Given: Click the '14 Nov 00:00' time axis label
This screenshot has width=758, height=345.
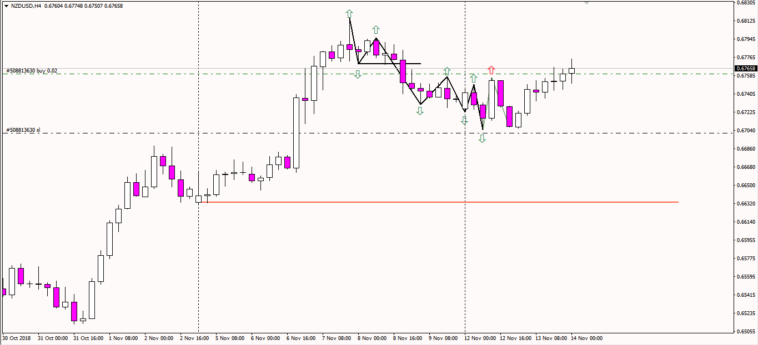Looking at the screenshot, I should tap(586, 338).
